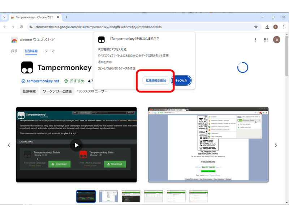Select the third carousel thumbnail
The width and height of the screenshot is (289, 217).
click(x=131, y=196)
